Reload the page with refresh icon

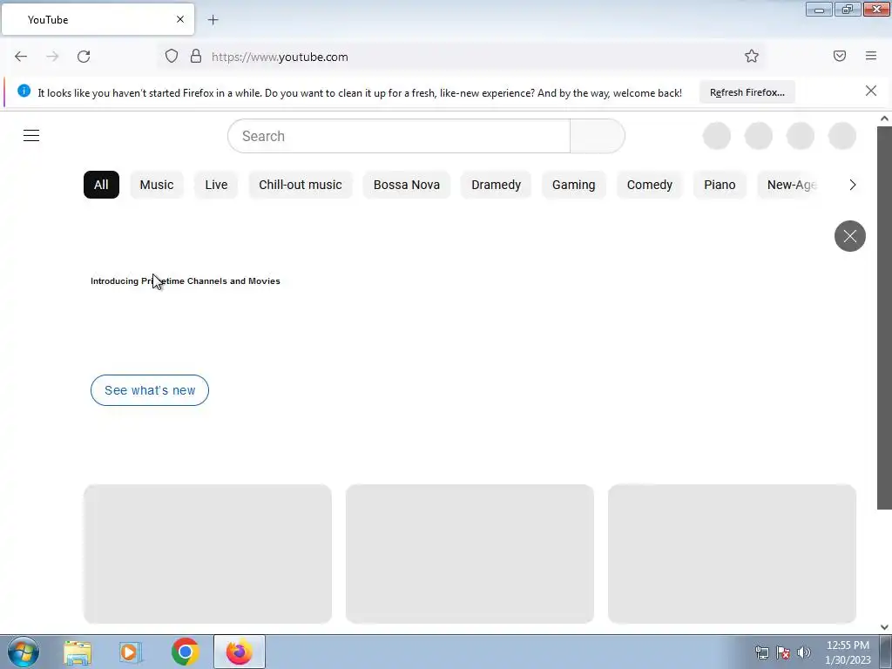coord(84,57)
